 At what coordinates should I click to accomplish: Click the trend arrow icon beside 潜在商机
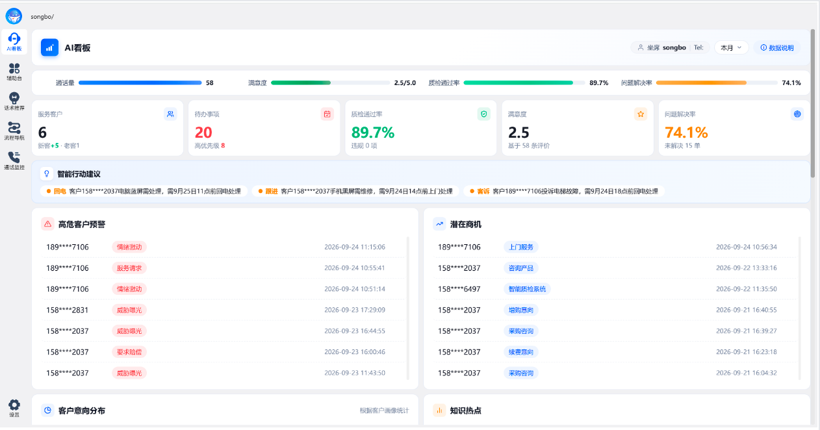click(439, 224)
